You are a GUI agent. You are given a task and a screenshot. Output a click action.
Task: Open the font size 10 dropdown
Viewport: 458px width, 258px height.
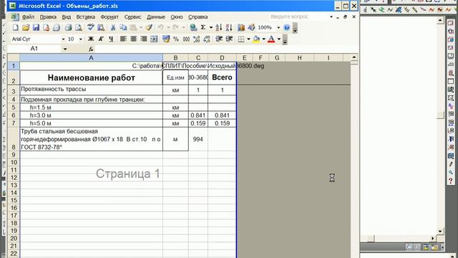point(81,39)
